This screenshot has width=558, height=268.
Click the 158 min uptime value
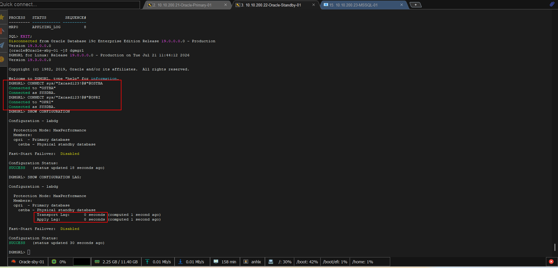[229, 262]
